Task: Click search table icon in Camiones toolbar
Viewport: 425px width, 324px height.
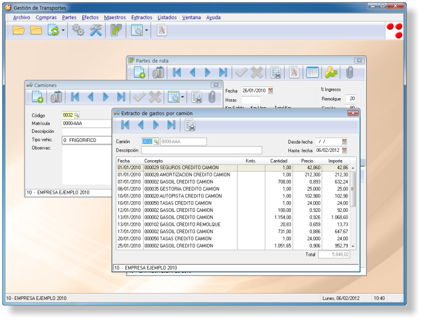Action: coord(174,97)
